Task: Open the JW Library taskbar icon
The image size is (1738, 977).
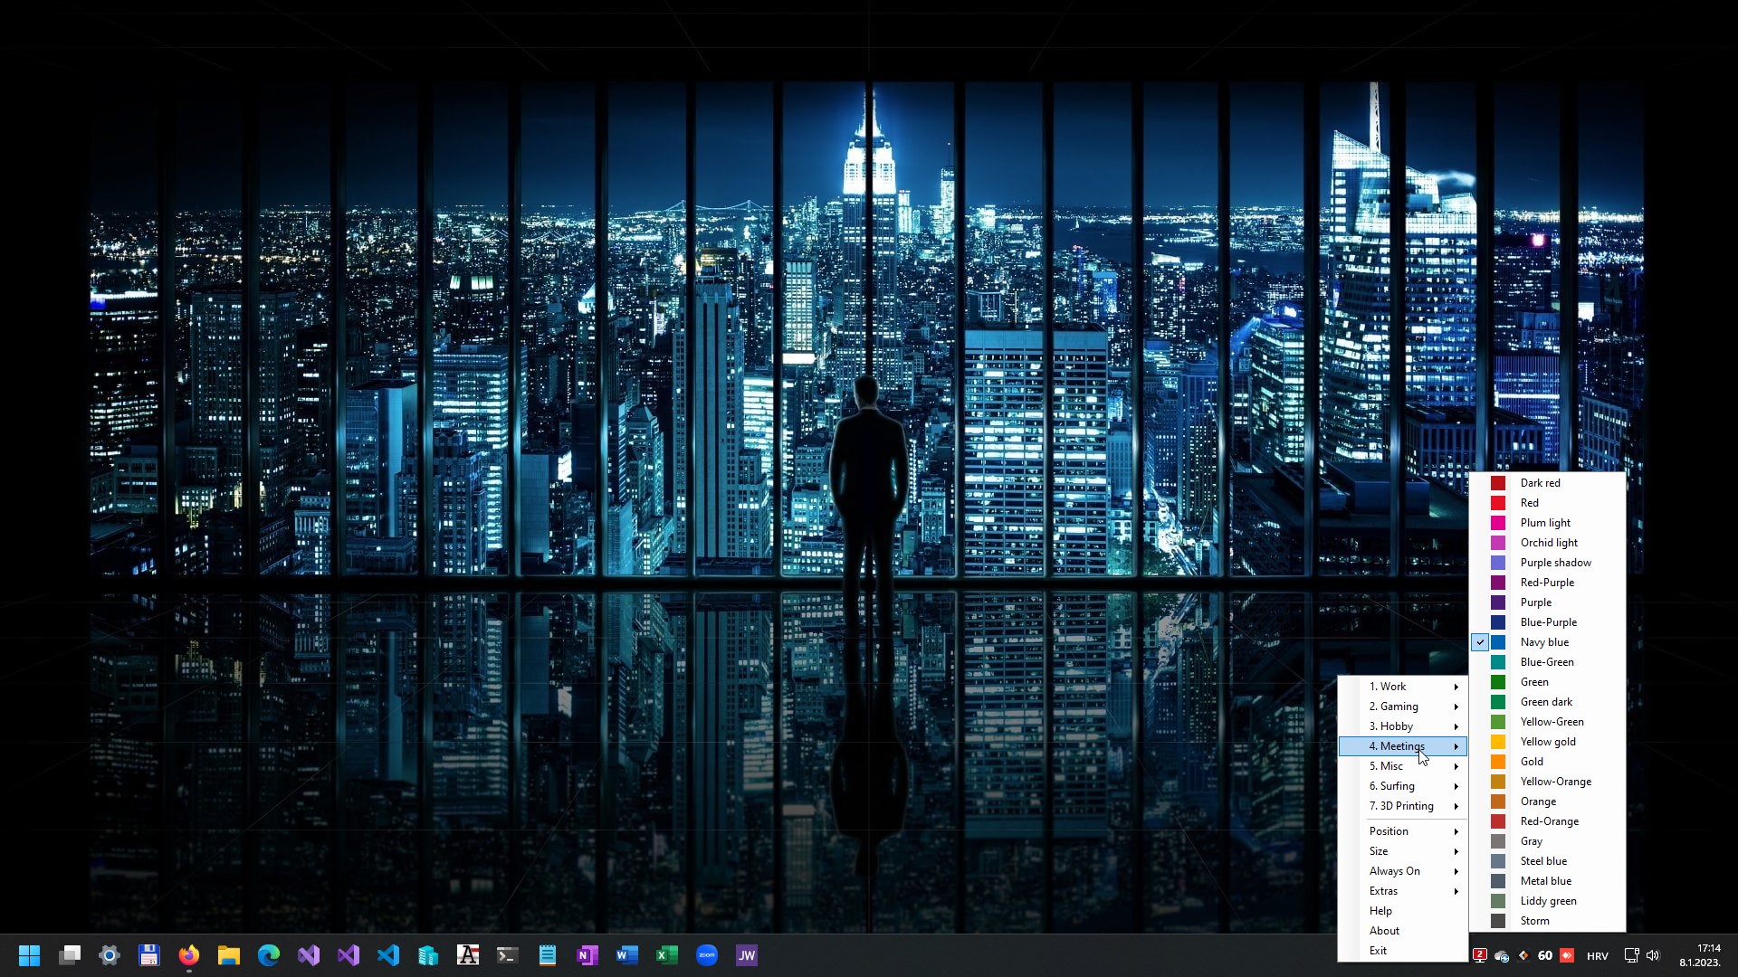Action: tap(747, 954)
